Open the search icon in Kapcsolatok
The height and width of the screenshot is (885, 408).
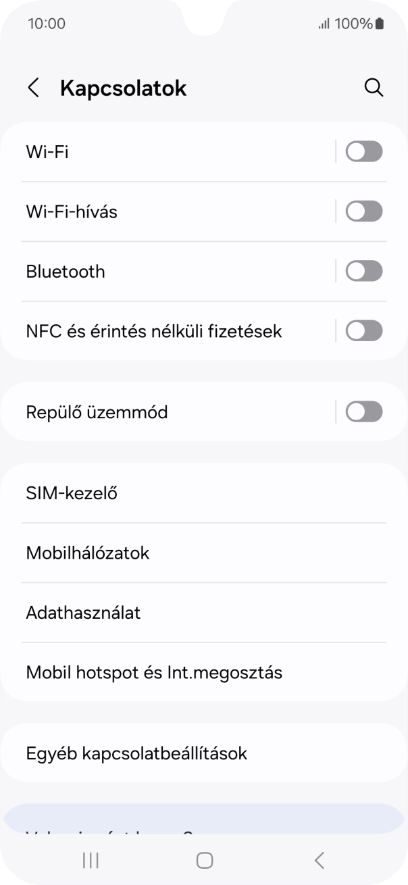coord(374,88)
